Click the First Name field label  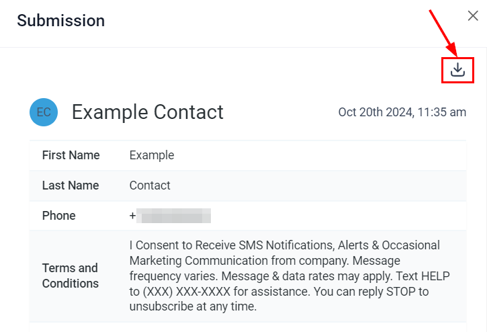(x=71, y=155)
